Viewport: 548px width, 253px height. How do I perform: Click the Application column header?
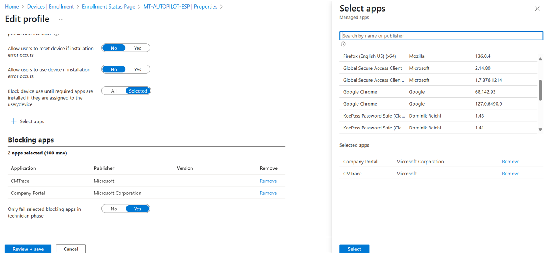pos(24,168)
